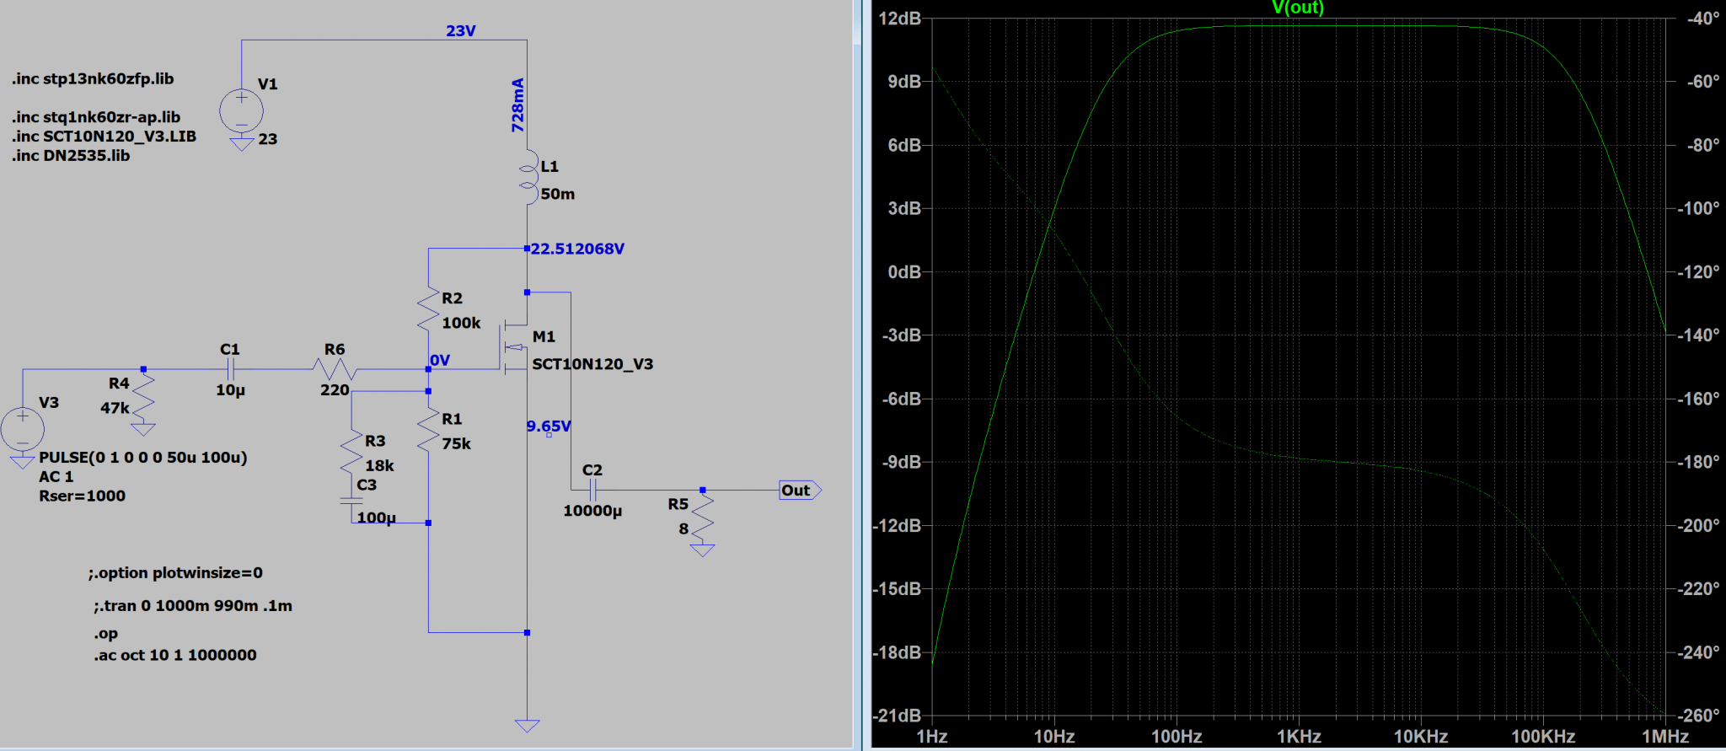The image size is (1726, 751).
Task: Click the C3 capacitor symbol
Action: point(351,501)
